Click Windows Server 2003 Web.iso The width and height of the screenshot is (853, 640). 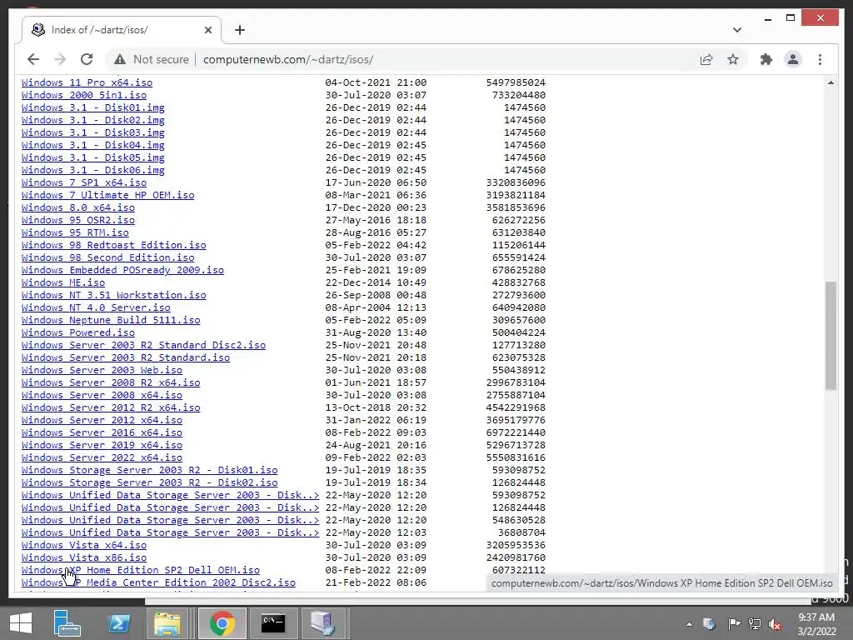click(102, 371)
